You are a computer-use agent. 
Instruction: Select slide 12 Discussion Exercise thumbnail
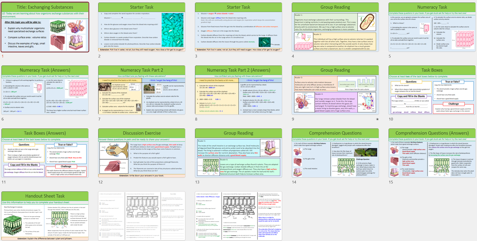click(142, 153)
